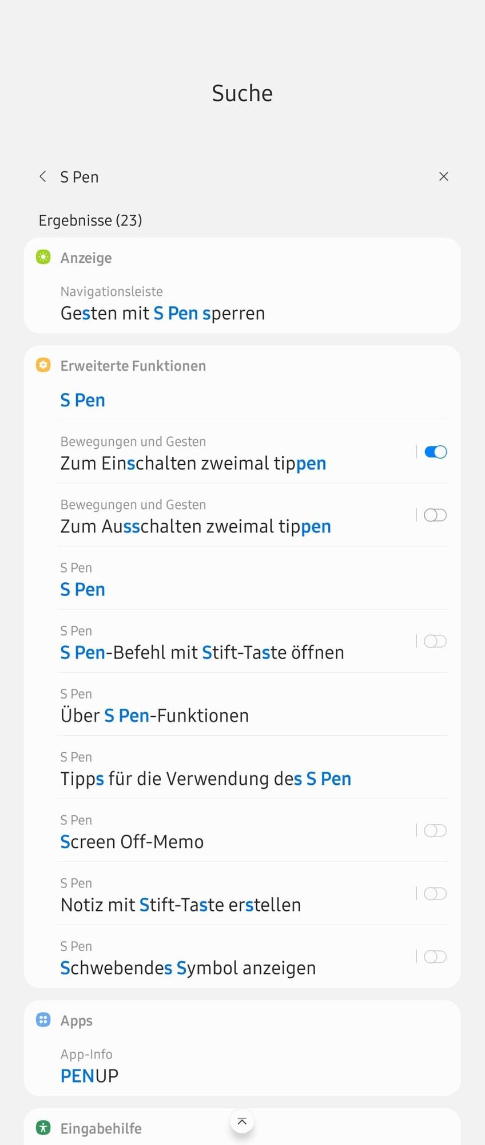Disable Zum Einschalten zweimal tippen toggle
This screenshot has height=1145, width=485.
435,452
